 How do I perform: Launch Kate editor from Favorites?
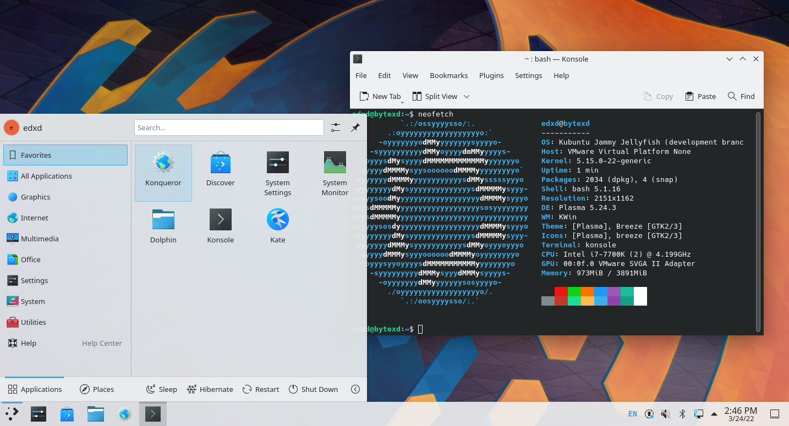[278, 226]
